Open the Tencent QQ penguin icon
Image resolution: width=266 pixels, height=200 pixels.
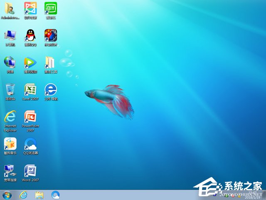click(30, 35)
